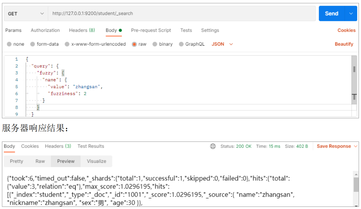
Task: Click the Cookies link in request panel
Action: tap(346, 30)
